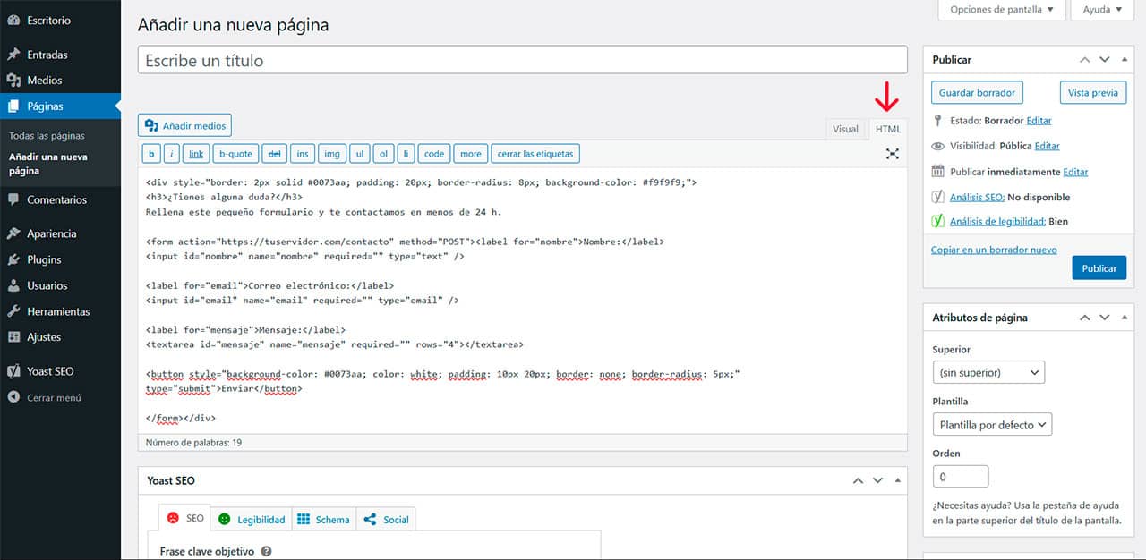Collapse Atributos de página panel
This screenshot has height=560, width=1146.
pos(1125,318)
